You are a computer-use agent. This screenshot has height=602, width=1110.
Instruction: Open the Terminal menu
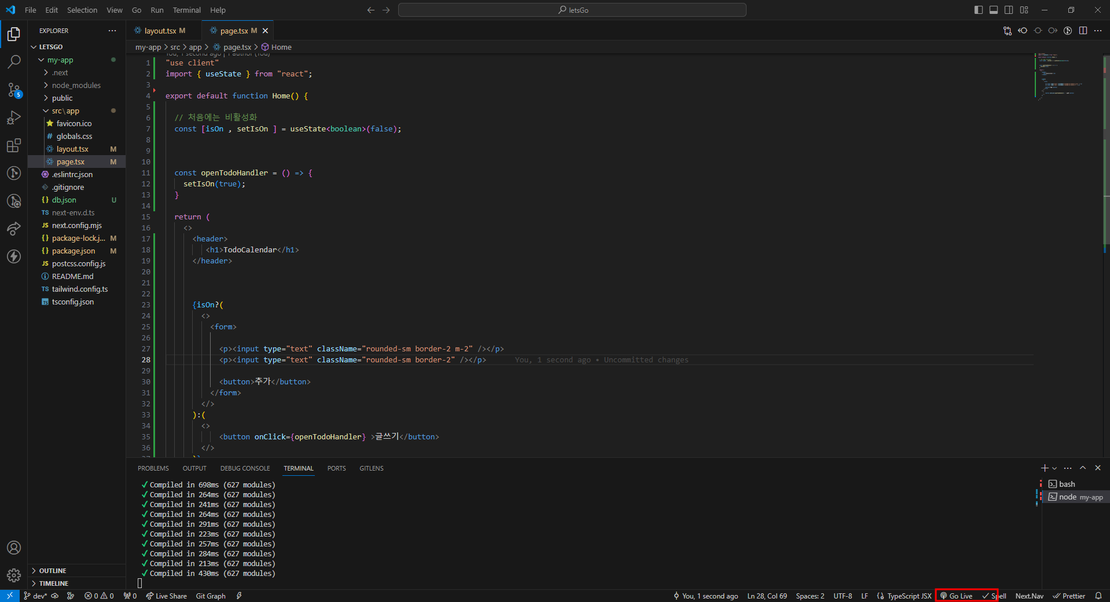pyautogui.click(x=186, y=10)
